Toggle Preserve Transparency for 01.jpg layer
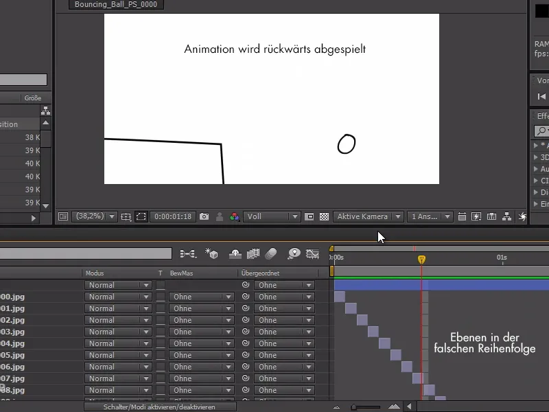 (x=161, y=308)
